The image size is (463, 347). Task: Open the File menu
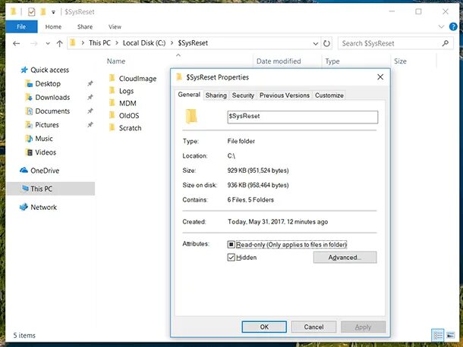coord(21,27)
